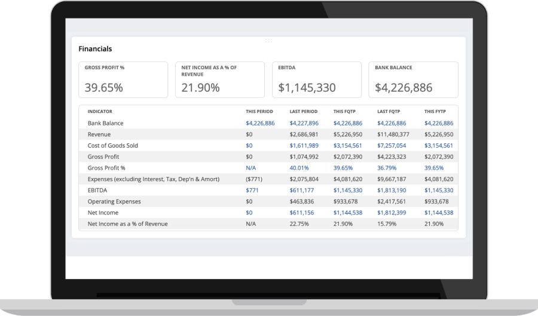The width and height of the screenshot is (538, 316).
Task: Click Net Income % Last FQTP 15.79%
Action: [387, 224]
